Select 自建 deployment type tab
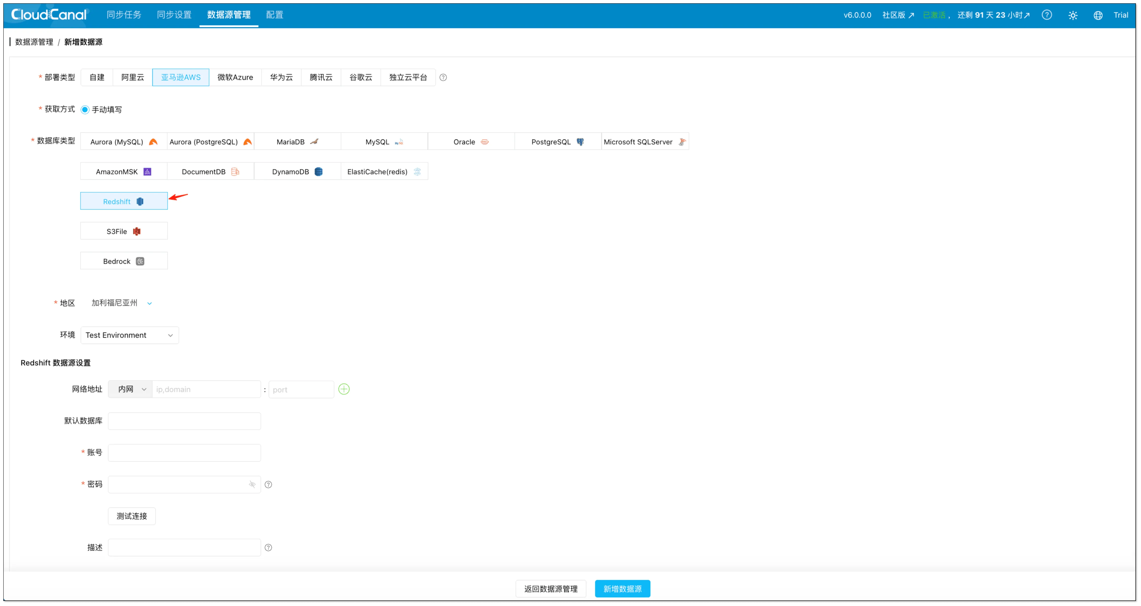Viewport: 1141px width, 606px height. (x=97, y=78)
